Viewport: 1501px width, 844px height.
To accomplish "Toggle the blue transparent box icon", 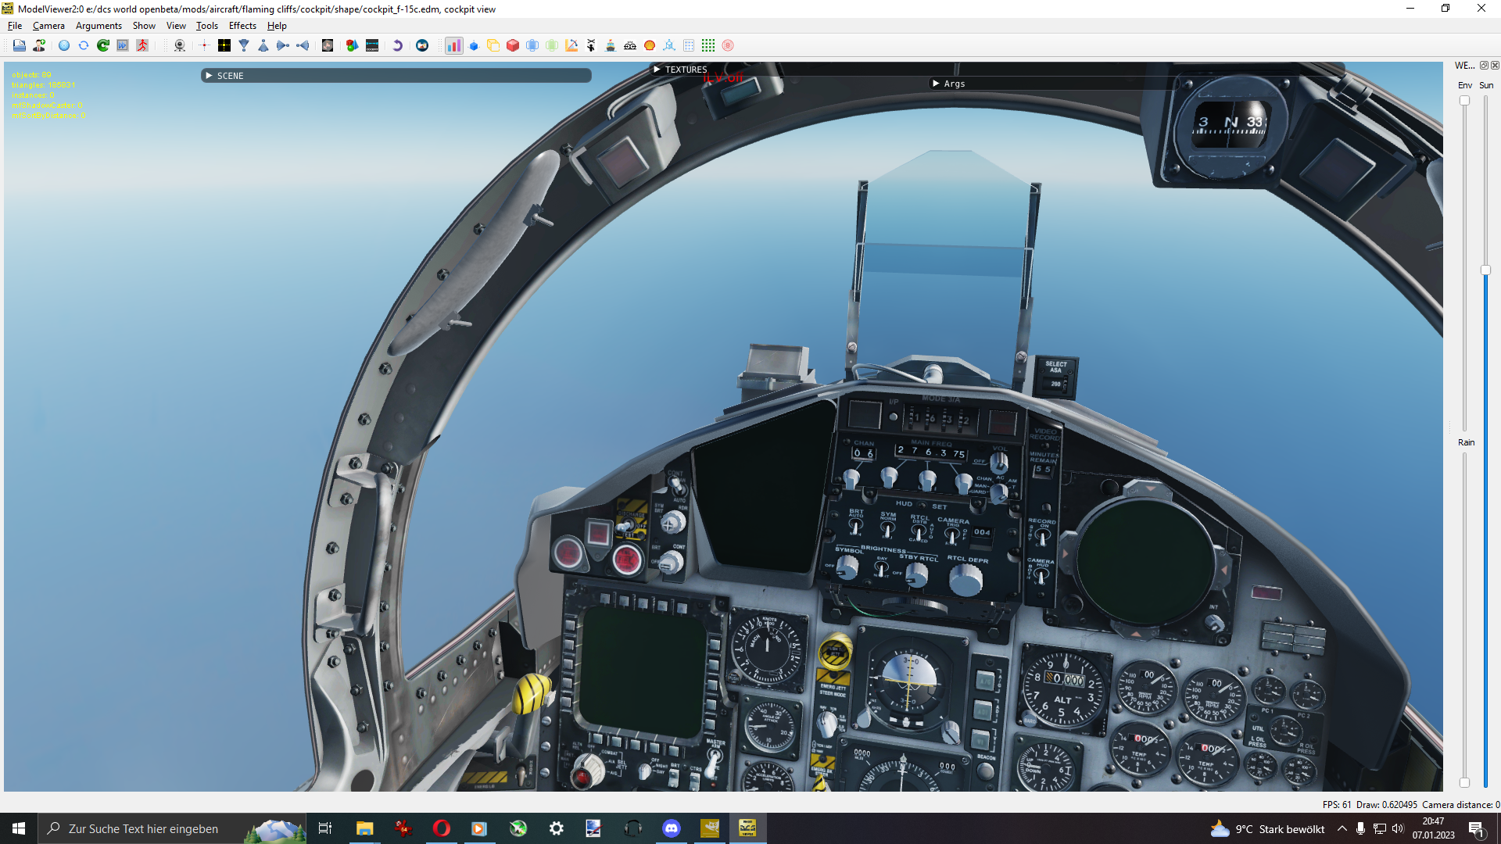I will click(x=532, y=45).
